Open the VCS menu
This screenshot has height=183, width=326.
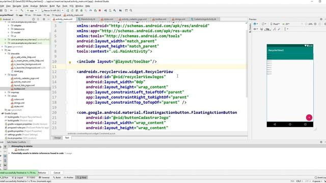pyautogui.click(x=71, y=6)
